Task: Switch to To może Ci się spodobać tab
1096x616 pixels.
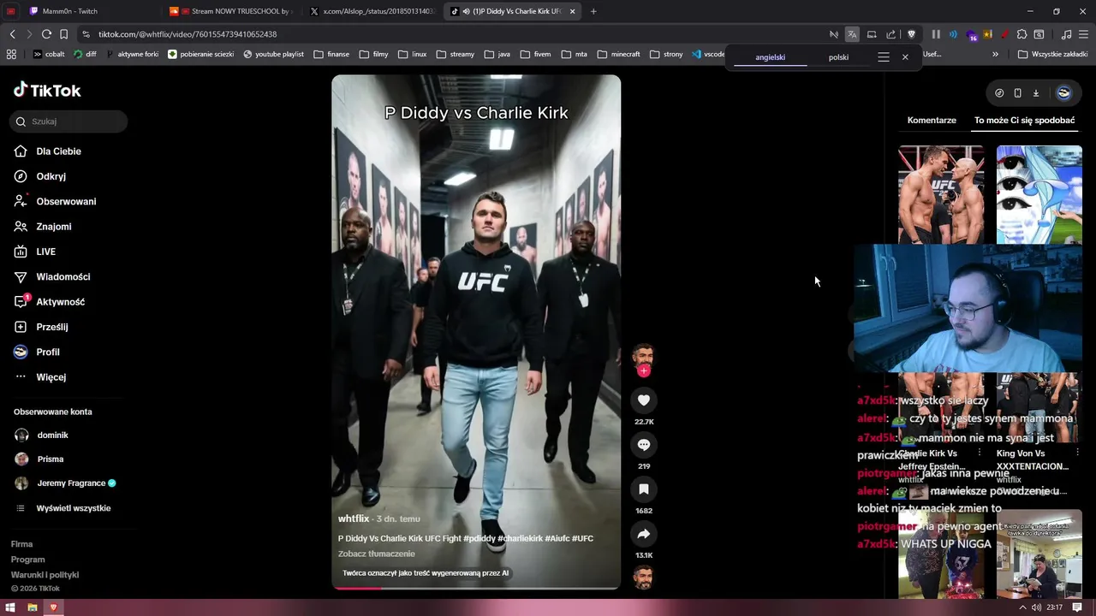Action: pos(1024,121)
